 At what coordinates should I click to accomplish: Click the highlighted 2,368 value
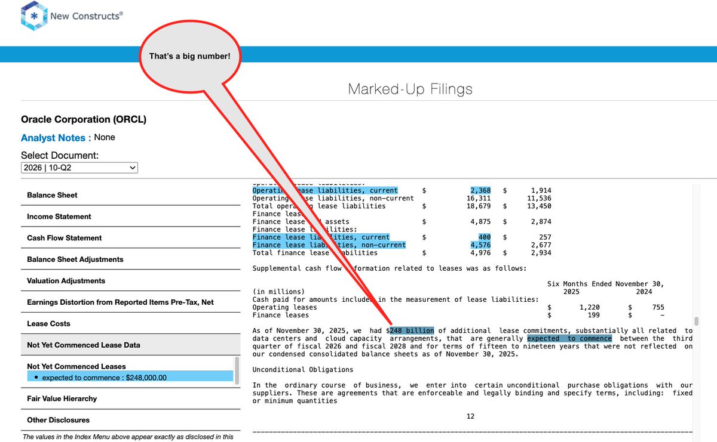click(480, 190)
